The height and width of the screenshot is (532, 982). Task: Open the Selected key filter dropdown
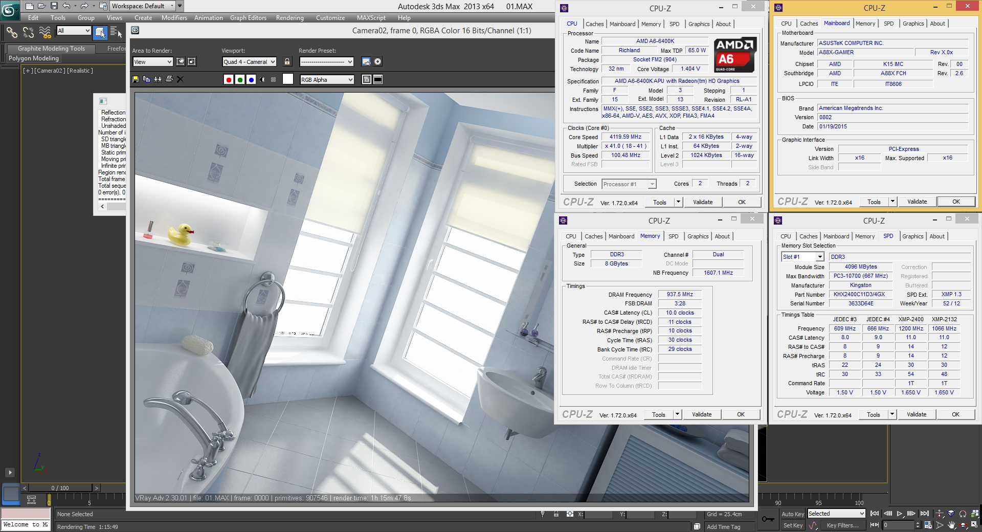(x=836, y=514)
